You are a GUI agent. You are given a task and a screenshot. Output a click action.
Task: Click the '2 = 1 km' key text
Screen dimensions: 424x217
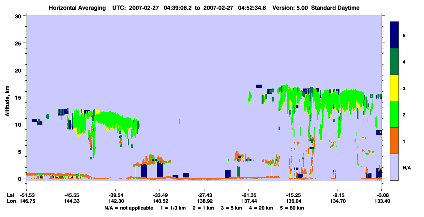(x=203, y=208)
